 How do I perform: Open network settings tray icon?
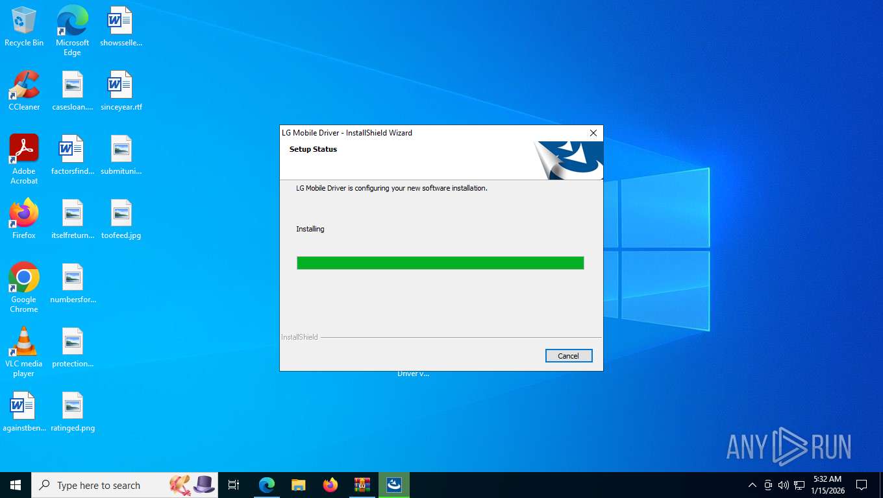(x=799, y=485)
